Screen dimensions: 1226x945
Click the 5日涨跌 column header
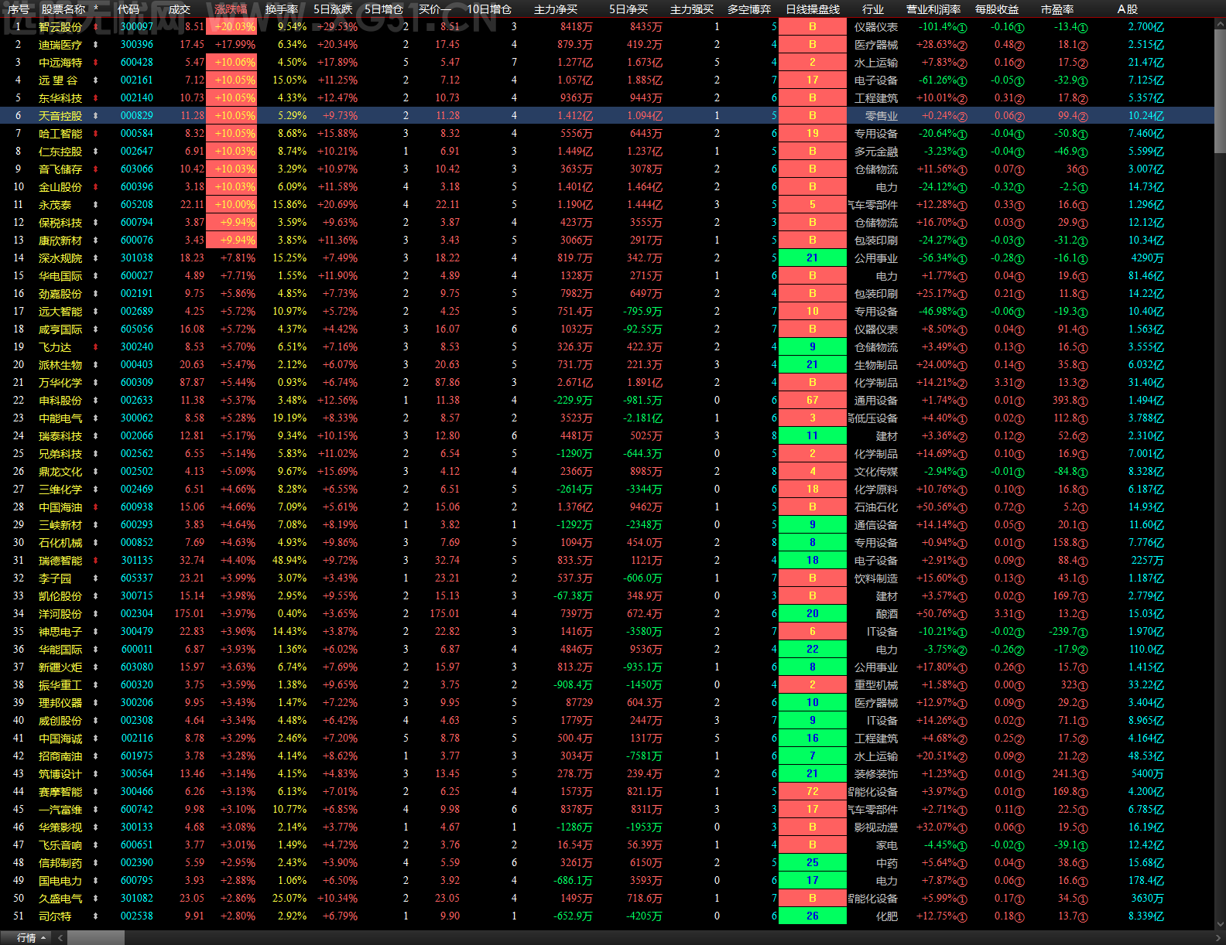[x=333, y=9]
